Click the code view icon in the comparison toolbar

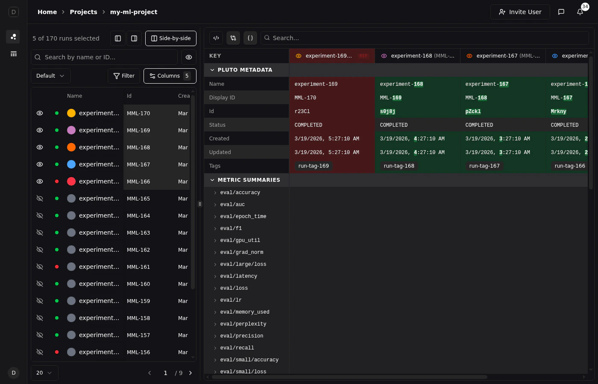216,38
